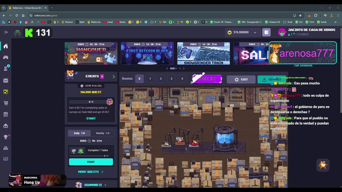
Task: Expand the Diamond II level chevron
Action: click(x=105, y=185)
